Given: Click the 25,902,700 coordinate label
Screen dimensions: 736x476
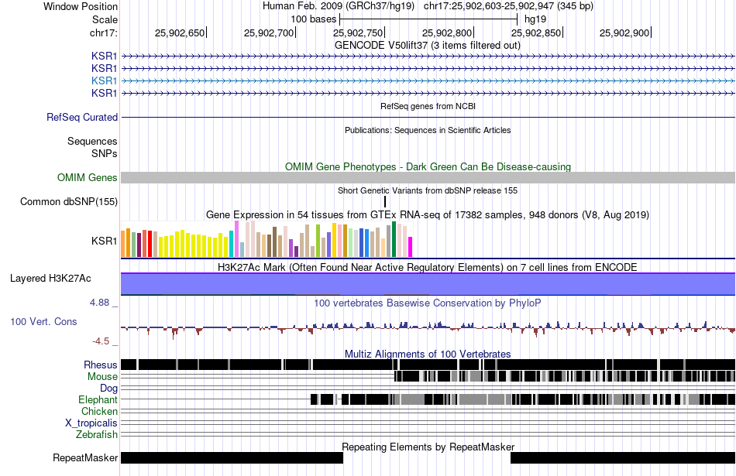Looking at the screenshot, I should click(x=269, y=33).
